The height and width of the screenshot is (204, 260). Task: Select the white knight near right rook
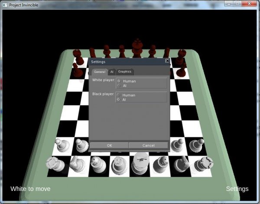tap(182, 163)
